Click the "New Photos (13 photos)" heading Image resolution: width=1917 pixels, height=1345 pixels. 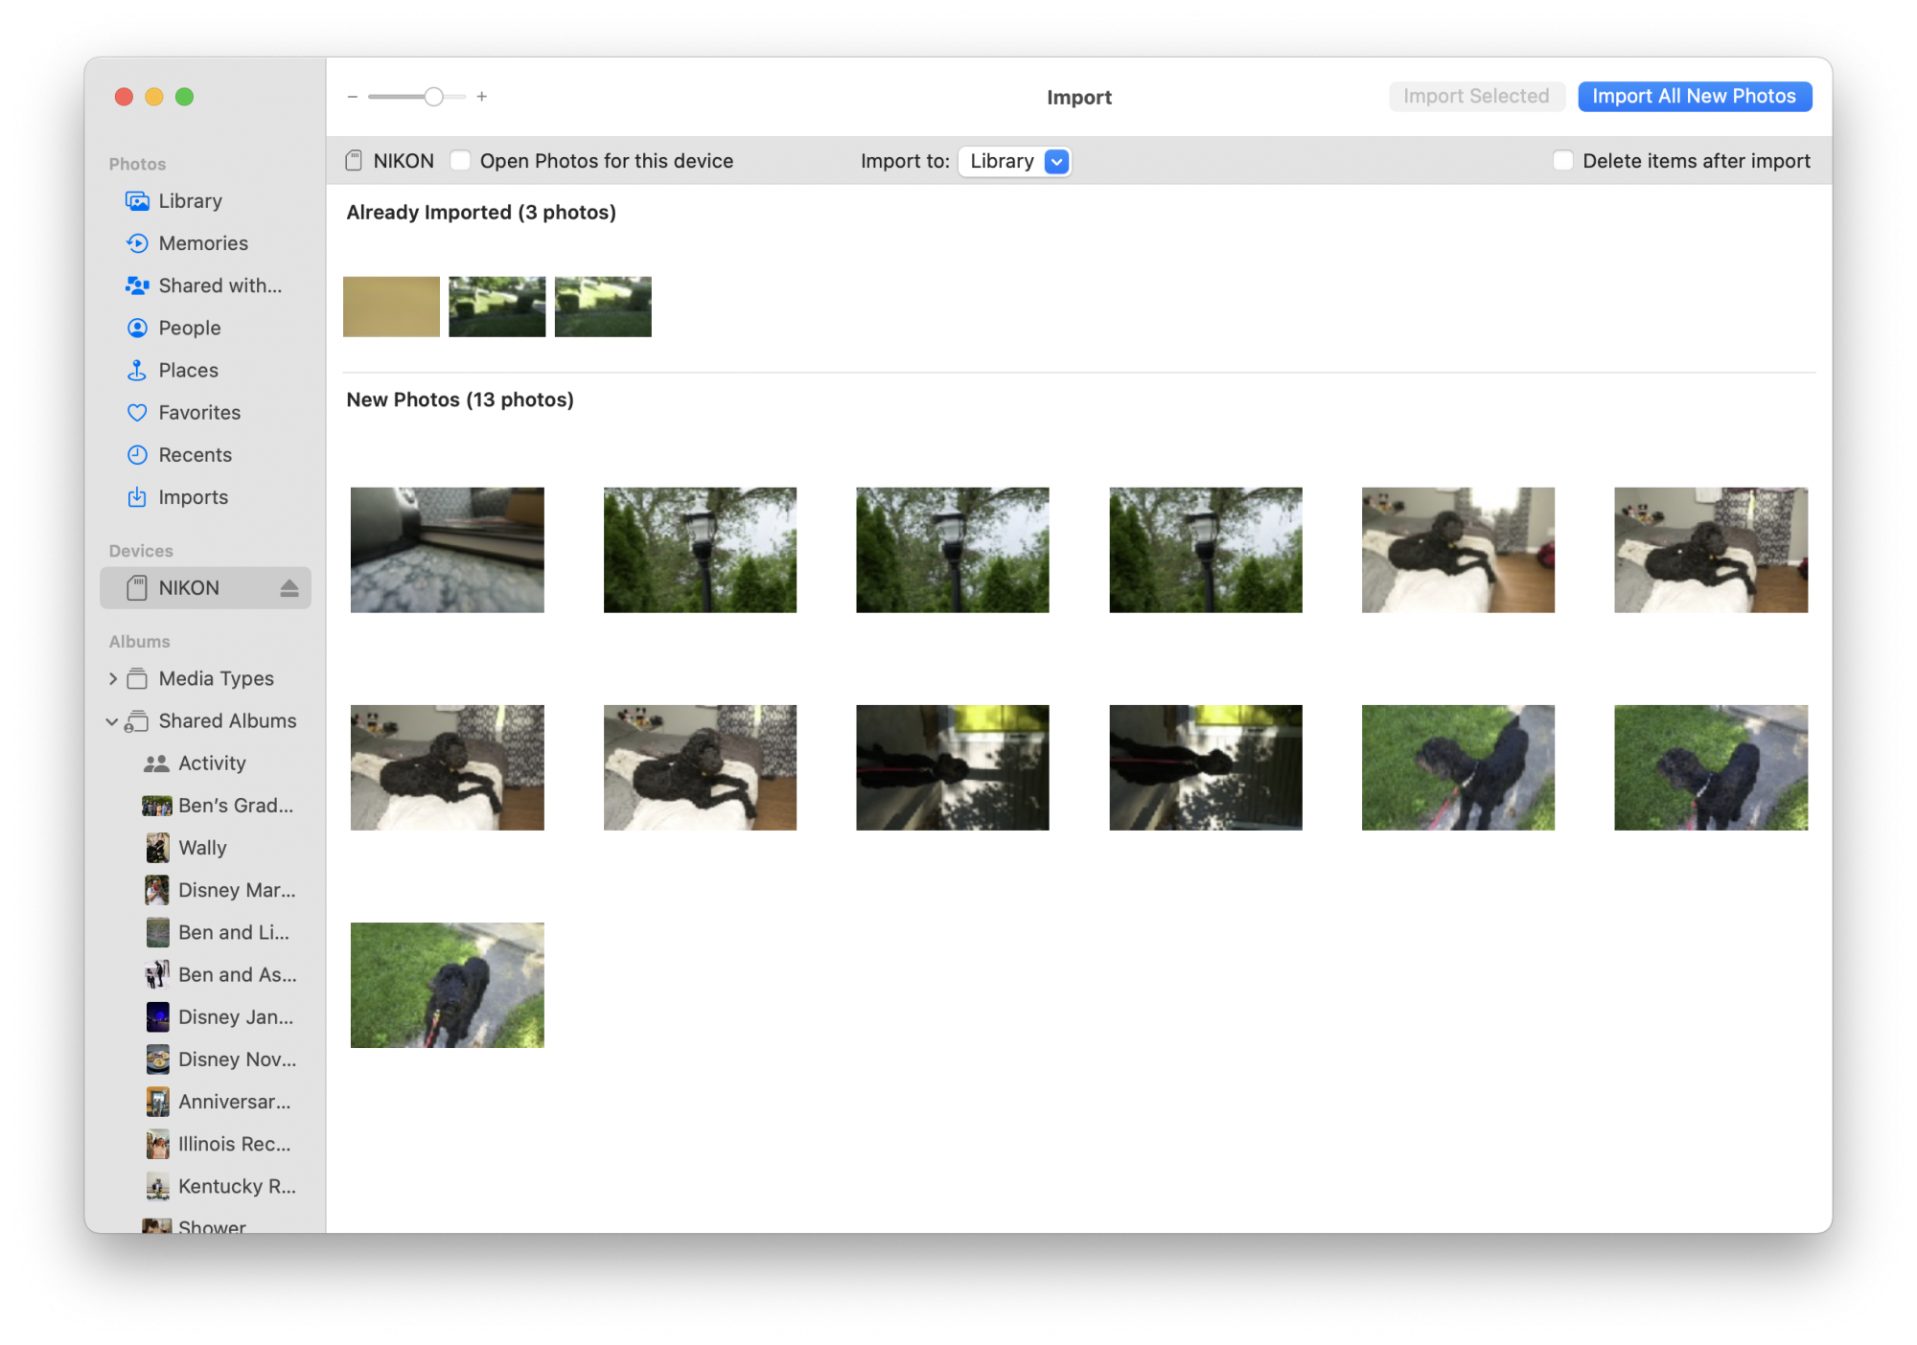point(460,399)
